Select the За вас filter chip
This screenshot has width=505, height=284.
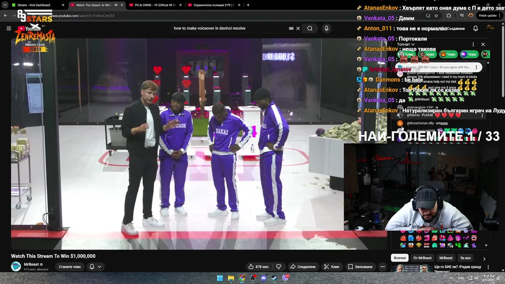(x=466, y=258)
